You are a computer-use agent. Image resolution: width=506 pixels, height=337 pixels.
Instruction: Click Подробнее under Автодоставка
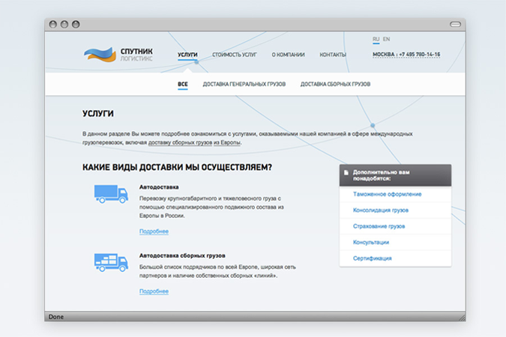click(x=154, y=231)
